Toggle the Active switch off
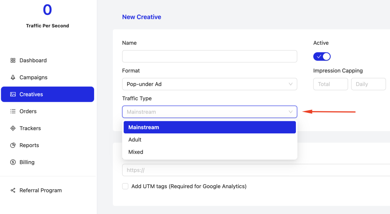 (322, 57)
